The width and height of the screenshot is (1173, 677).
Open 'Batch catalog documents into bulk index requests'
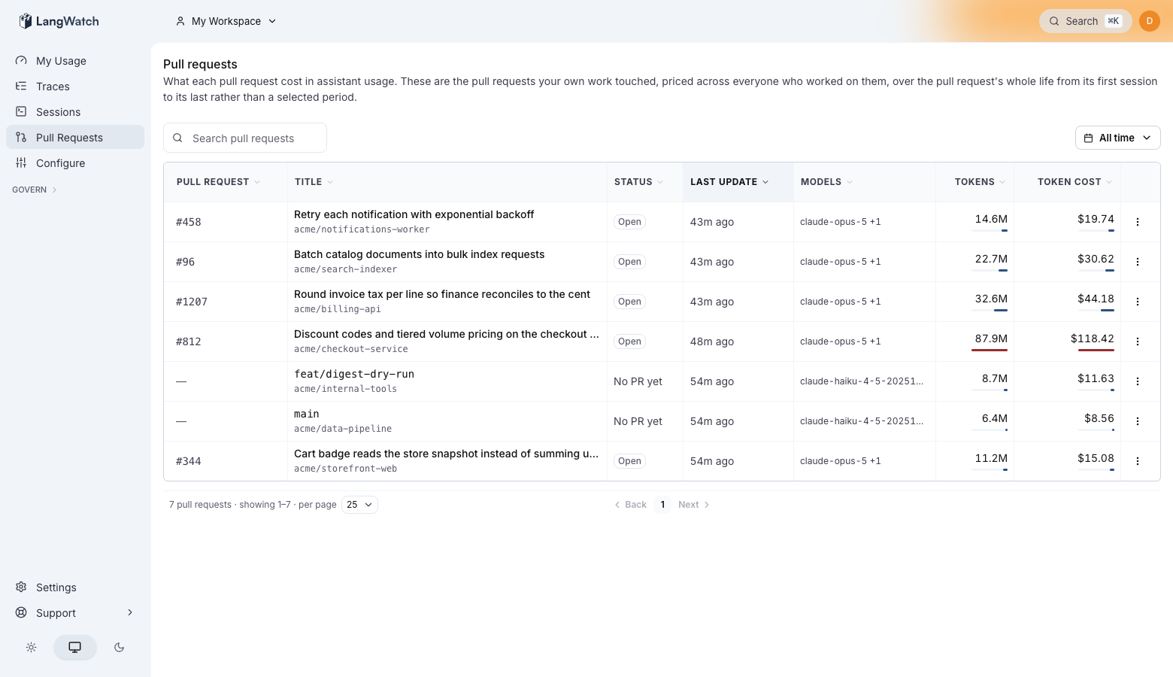(x=419, y=254)
